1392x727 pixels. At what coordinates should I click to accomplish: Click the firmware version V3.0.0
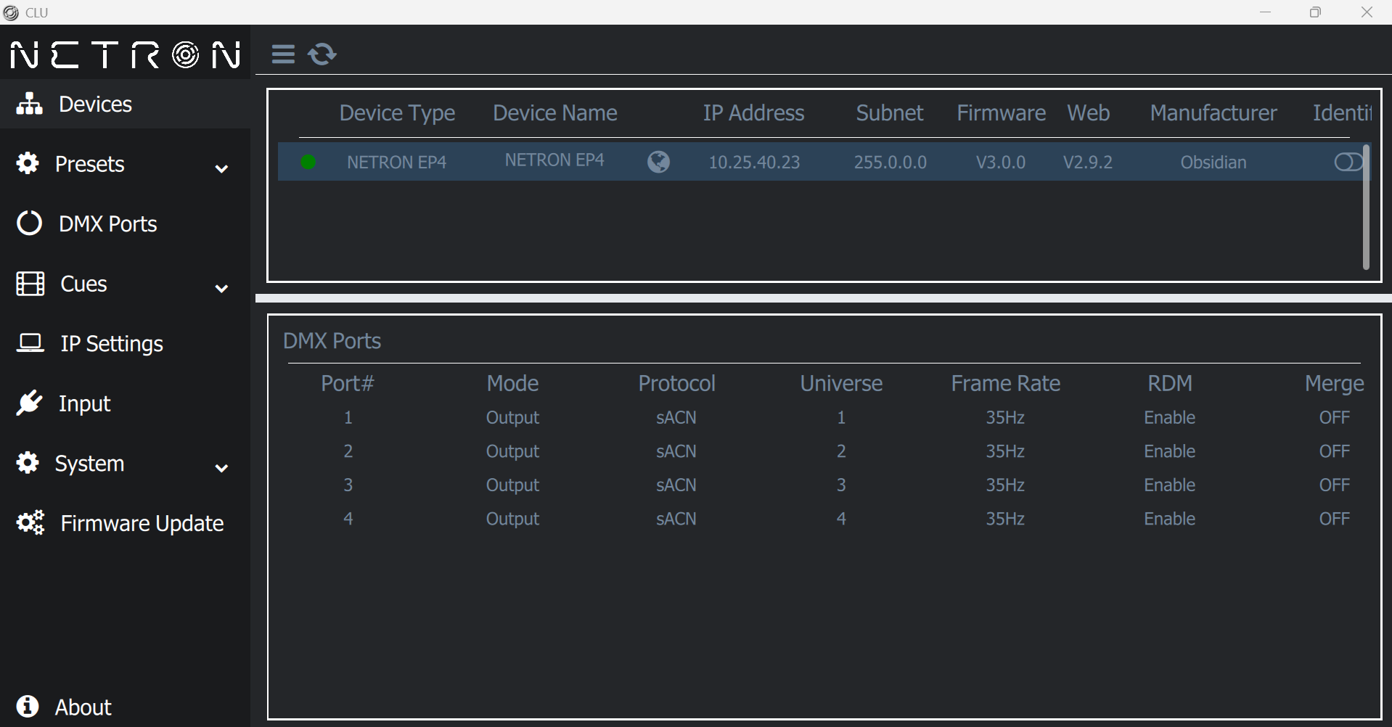(1001, 162)
